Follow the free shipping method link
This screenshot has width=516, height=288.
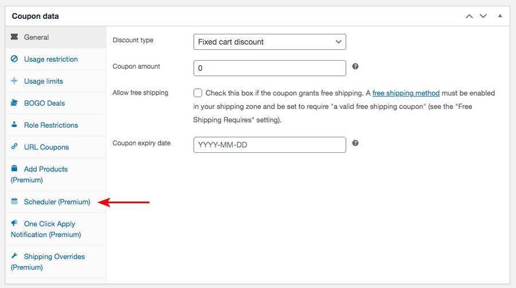tap(406, 93)
